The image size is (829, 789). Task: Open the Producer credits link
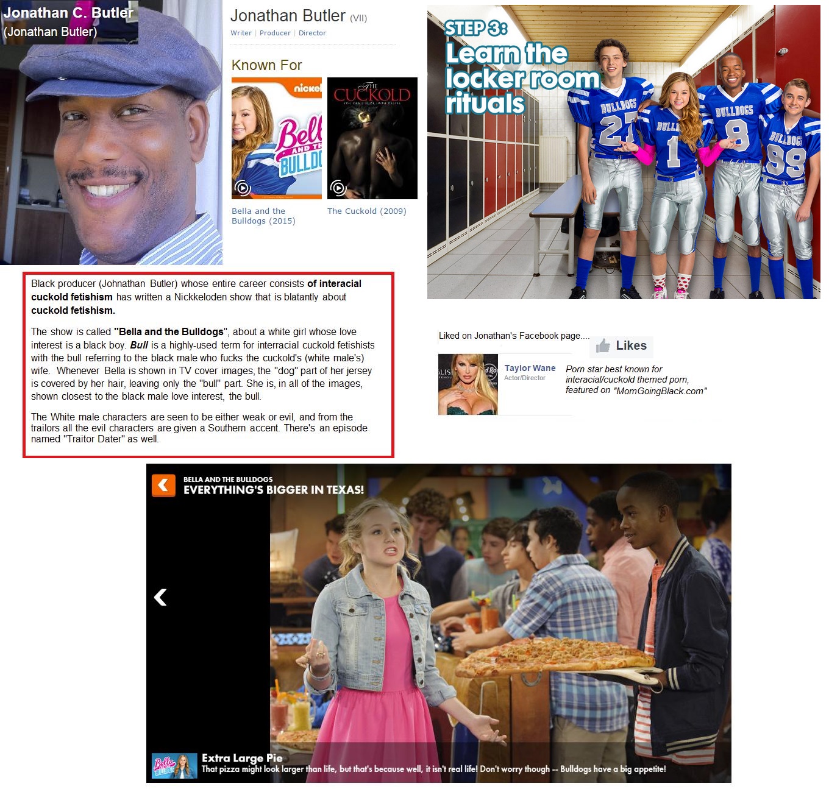pyautogui.click(x=275, y=33)
